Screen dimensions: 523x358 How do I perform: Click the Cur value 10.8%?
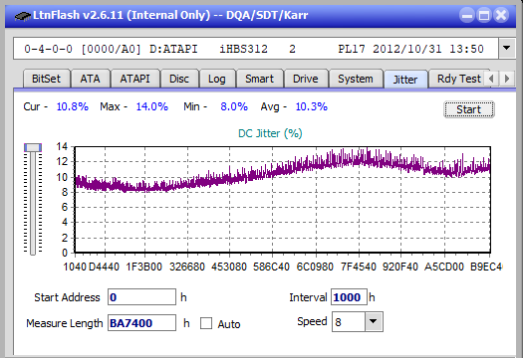click(73, 106)
